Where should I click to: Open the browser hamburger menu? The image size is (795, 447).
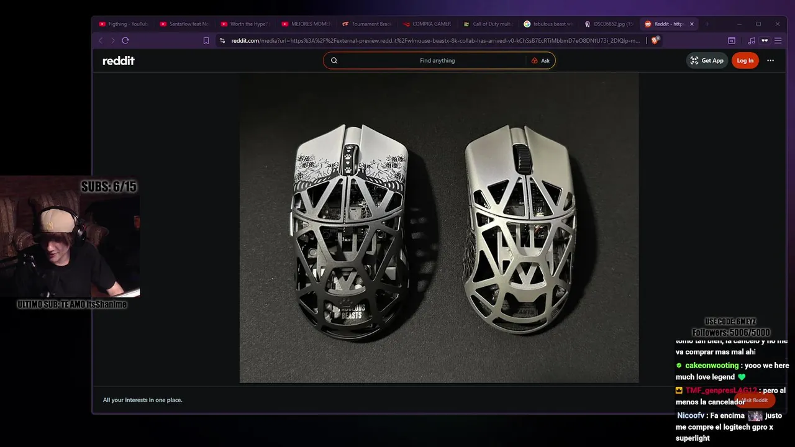click(778, 40)
